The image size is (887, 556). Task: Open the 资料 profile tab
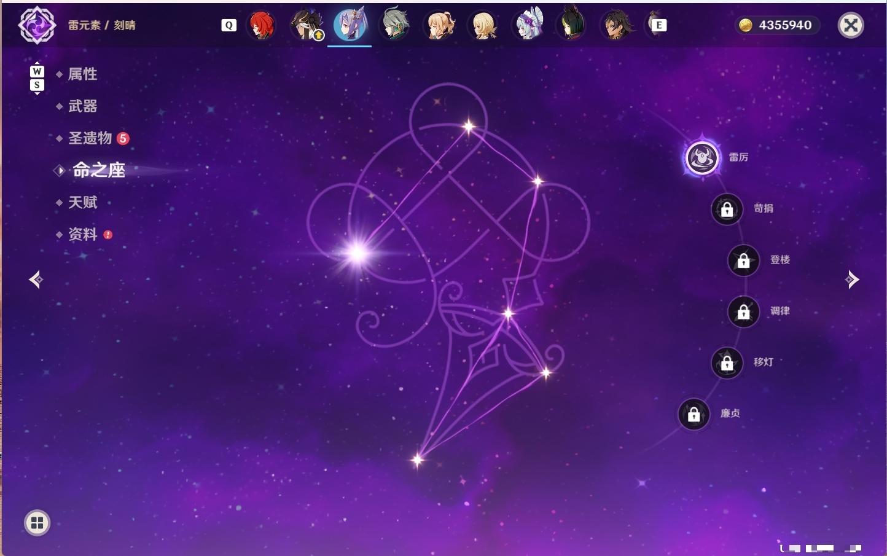click(x=82, y=234)
